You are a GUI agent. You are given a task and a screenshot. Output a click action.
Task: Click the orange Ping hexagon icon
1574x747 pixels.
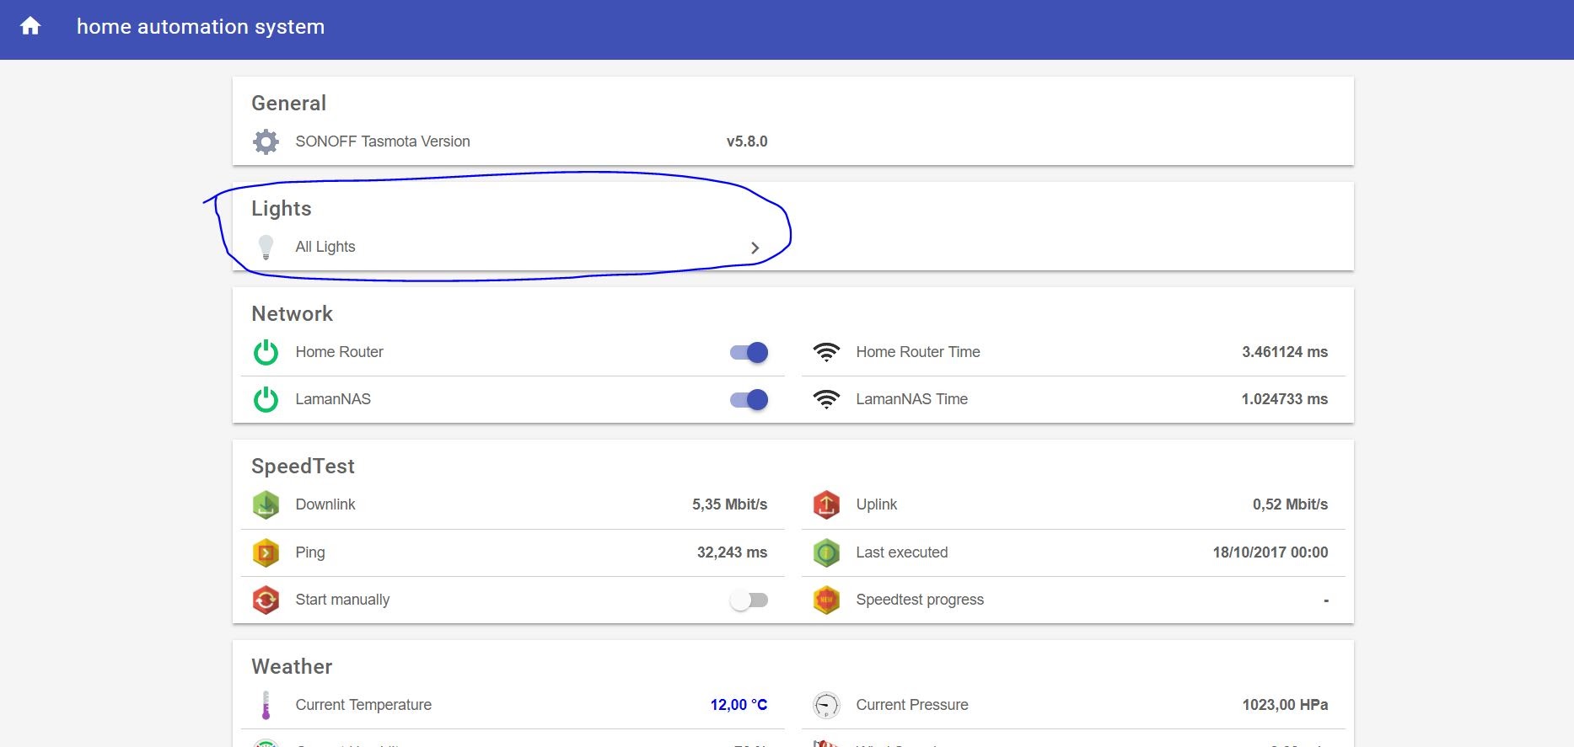pyautogui.click(x=266, y=552)
